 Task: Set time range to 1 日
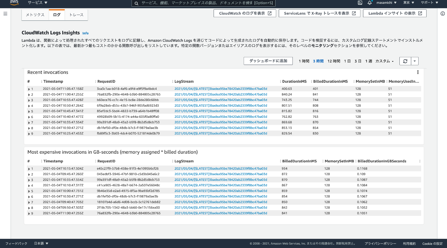[347, 61]
